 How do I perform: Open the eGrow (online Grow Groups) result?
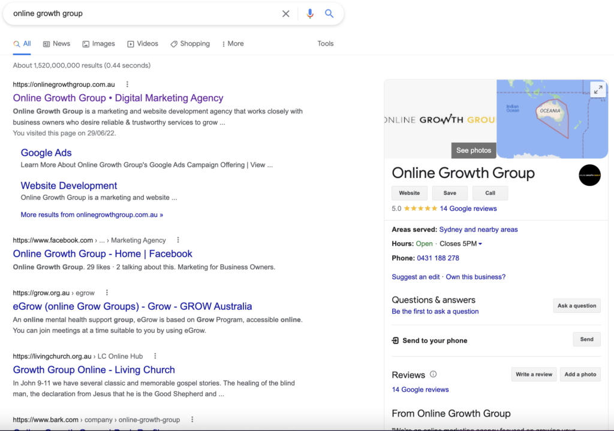(x=133, y=306)
